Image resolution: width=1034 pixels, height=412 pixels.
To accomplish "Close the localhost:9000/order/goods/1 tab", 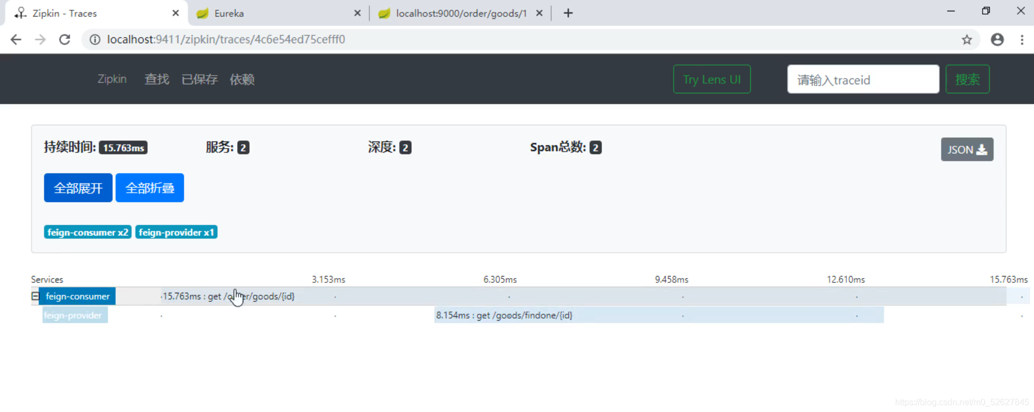I will click(x=539, y=13).
